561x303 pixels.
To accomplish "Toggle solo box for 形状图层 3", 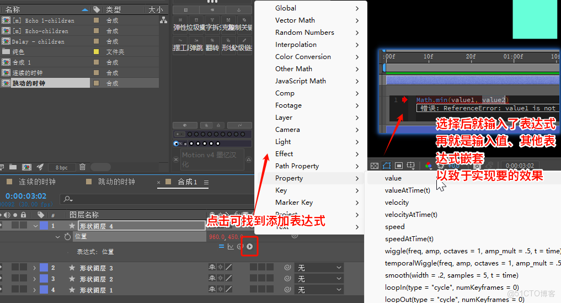I will tap(15, 267).
